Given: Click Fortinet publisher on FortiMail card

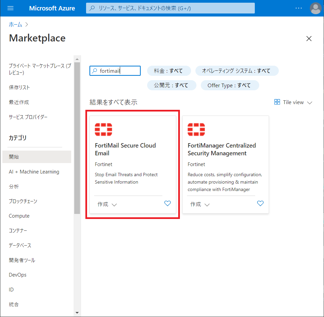Looking at the screenshot, I should point(104,164).
